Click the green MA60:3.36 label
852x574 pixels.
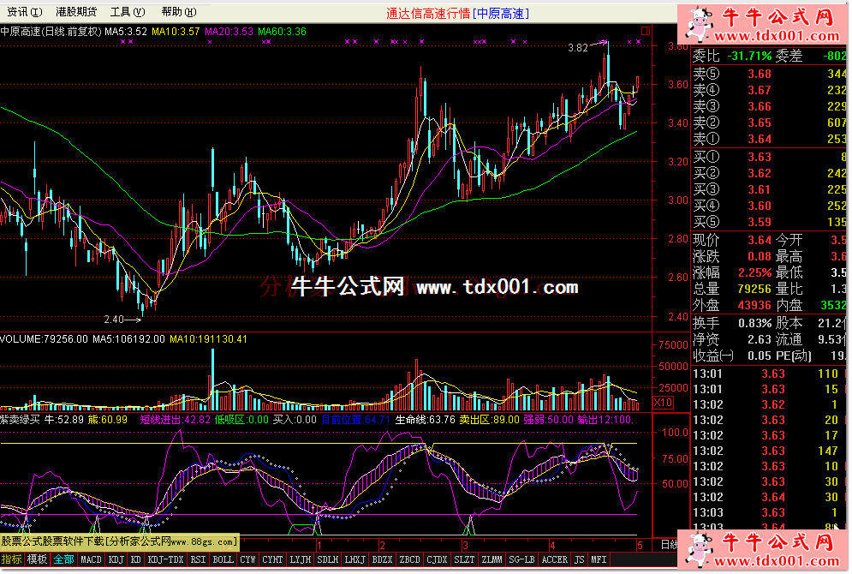click(x=282, y=32)
